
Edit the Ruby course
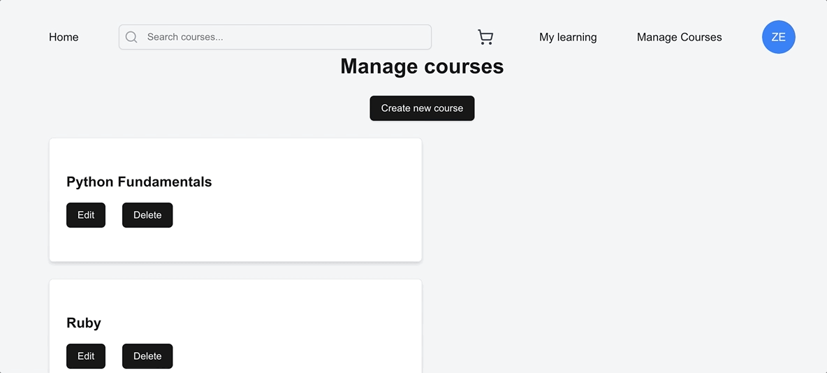[x=86, y=356]
